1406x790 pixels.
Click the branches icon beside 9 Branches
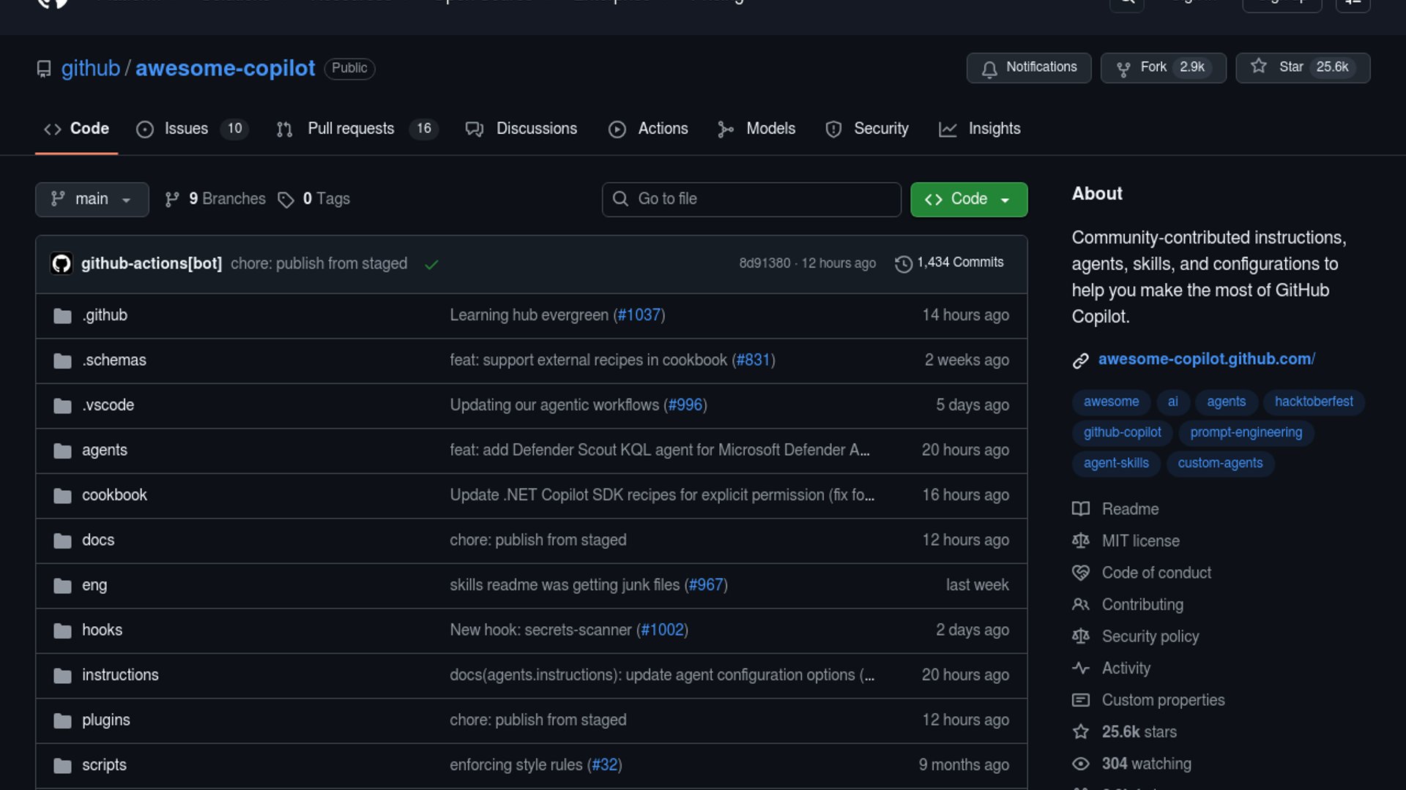pyautogui.click(x=172, y=200)
